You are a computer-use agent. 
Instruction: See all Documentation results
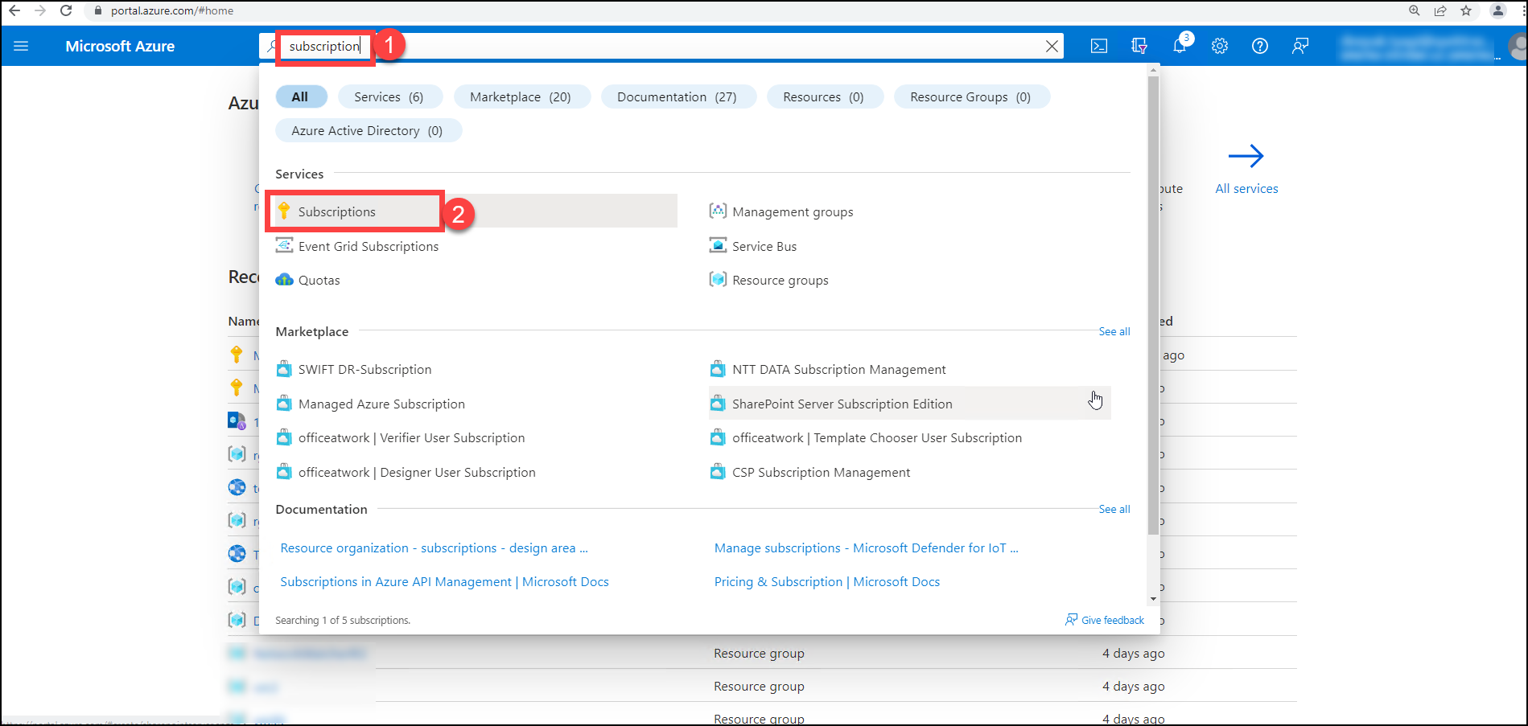(1114, 509)
